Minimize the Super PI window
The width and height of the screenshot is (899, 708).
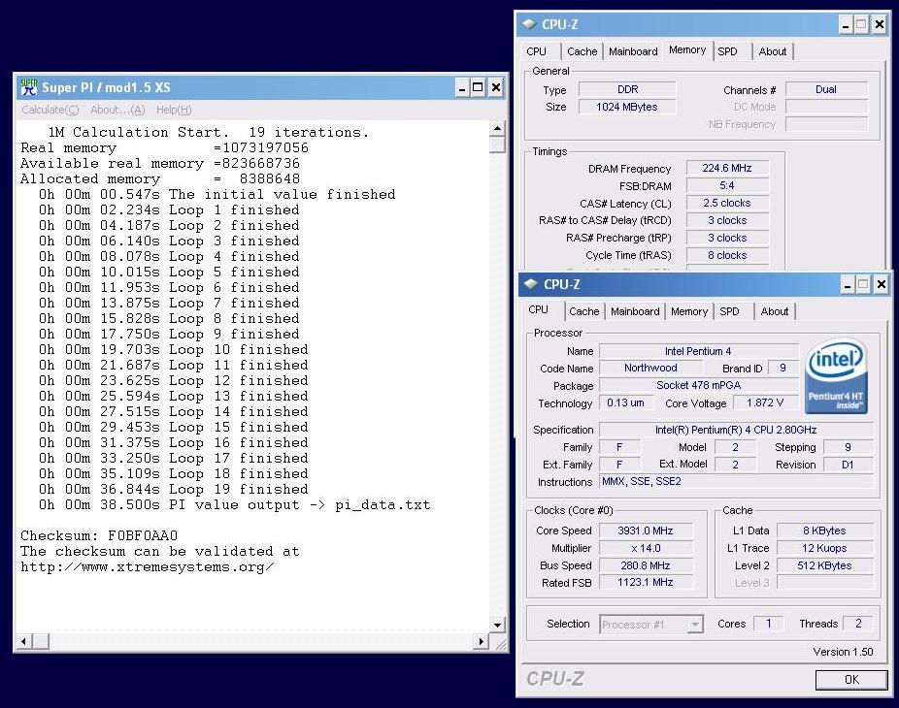462,87
